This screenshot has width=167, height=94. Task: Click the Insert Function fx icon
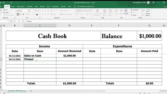tap(23, 21)
